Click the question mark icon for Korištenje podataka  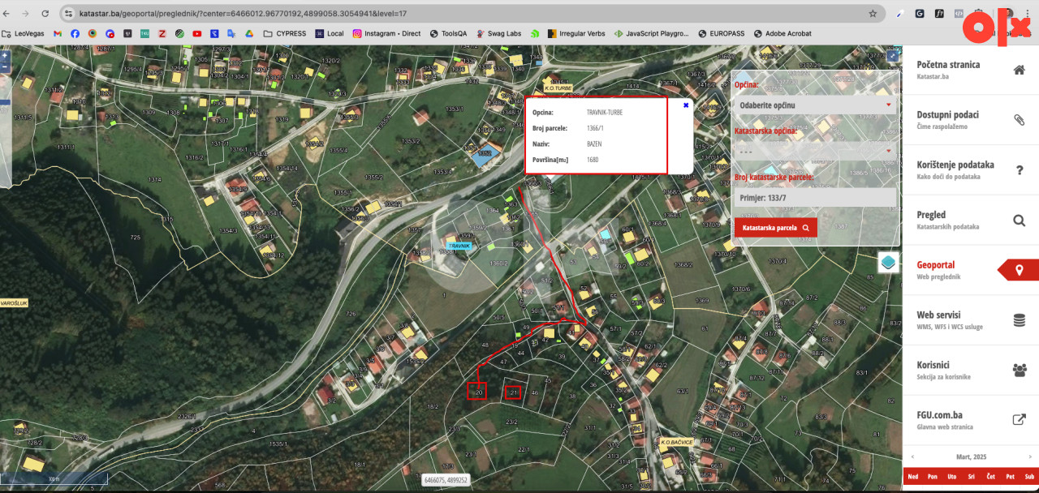click(1019, 170)
